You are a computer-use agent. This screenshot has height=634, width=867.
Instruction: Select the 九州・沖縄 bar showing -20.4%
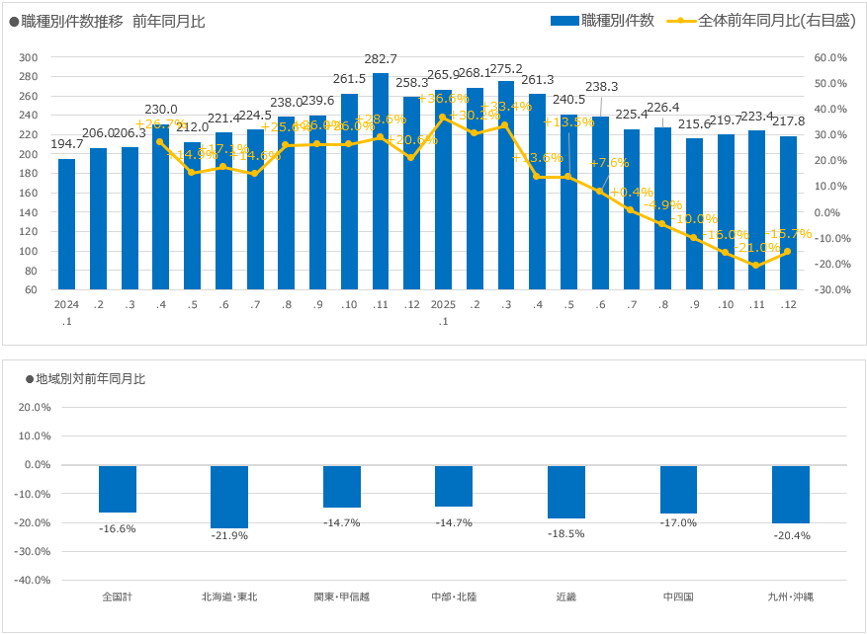791,495
